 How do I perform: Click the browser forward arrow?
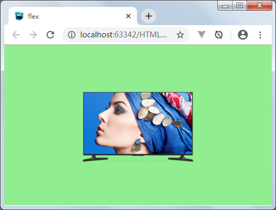pyautogui.click(x=33, y=35)
